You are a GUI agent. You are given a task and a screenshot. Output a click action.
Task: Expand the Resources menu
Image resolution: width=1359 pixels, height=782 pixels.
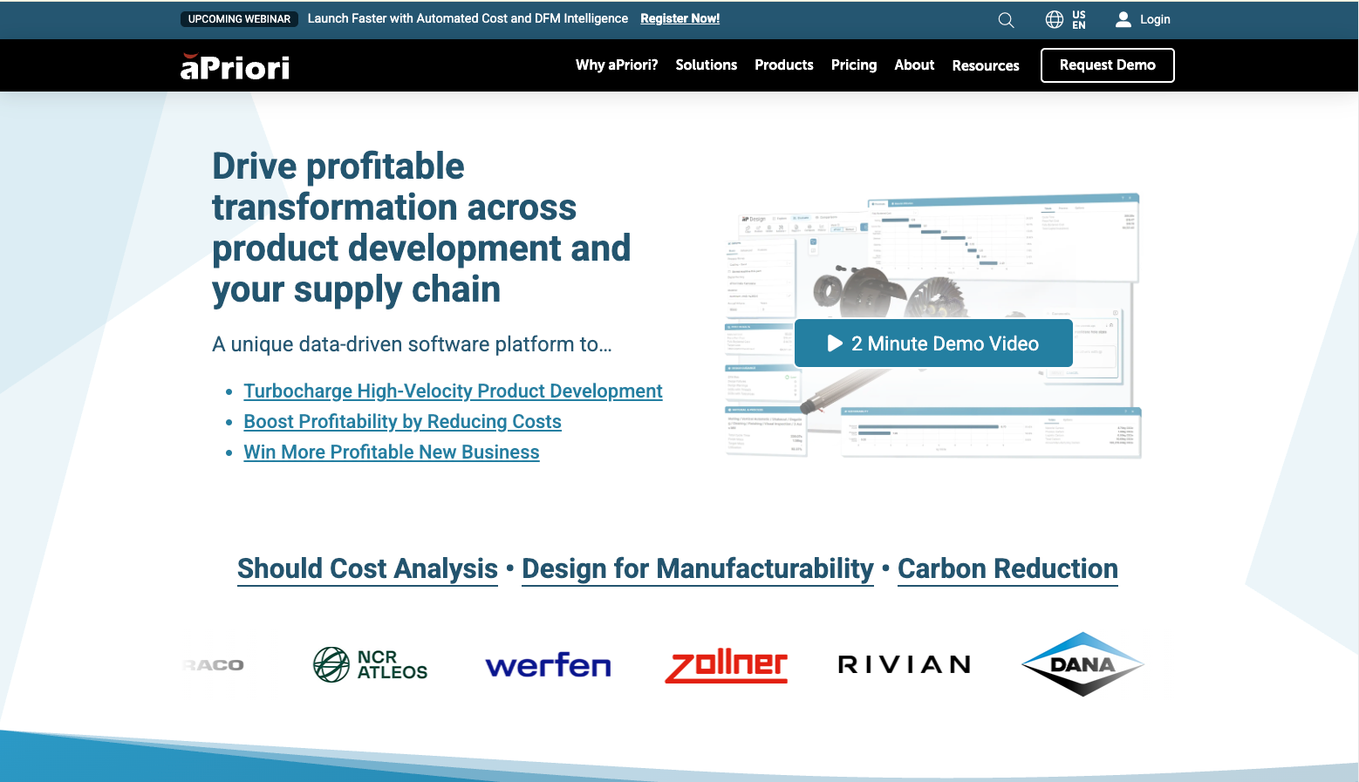(x=985, y=65)
